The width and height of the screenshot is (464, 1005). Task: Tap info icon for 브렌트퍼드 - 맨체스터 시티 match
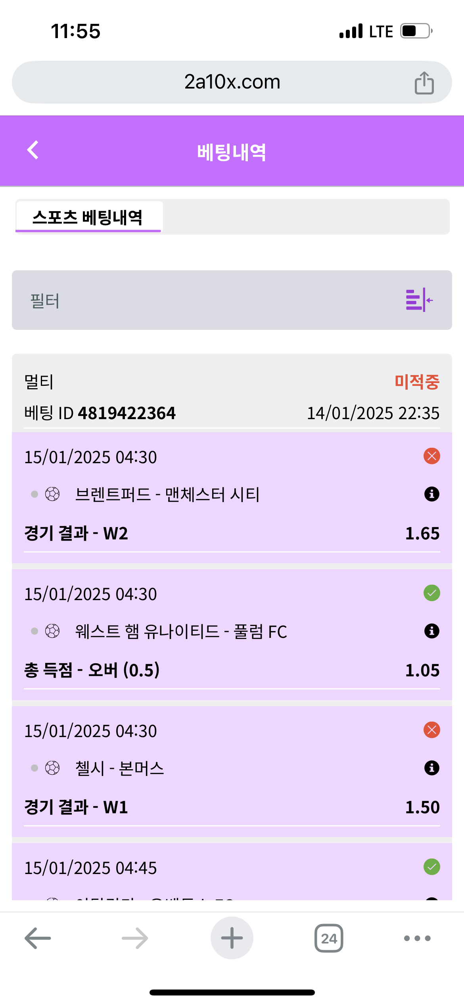(431, 494)
